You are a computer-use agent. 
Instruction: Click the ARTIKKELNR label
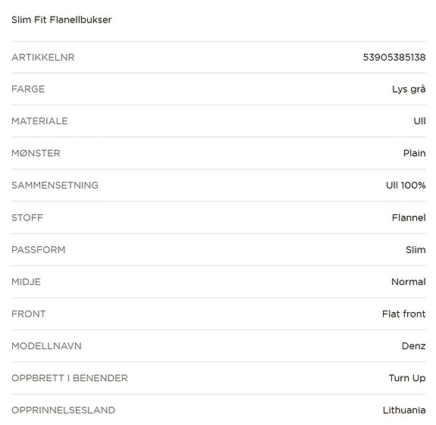click(43, 58)
